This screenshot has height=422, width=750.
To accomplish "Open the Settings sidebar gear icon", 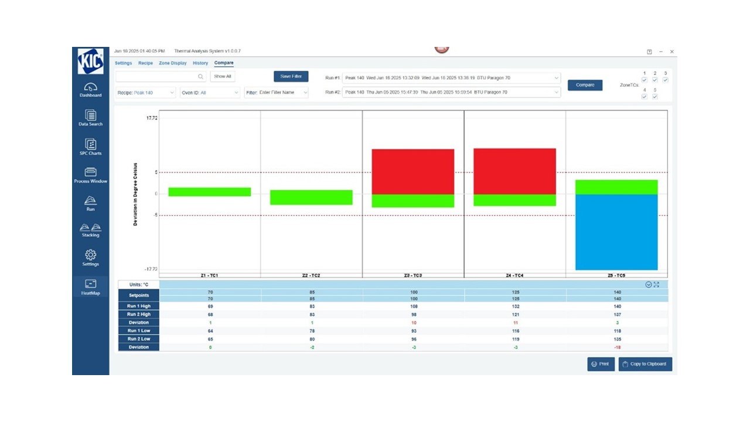I will click(90, 257).
